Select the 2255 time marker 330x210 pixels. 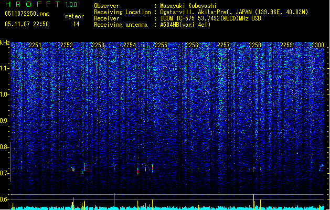click(x=161, y=45)
